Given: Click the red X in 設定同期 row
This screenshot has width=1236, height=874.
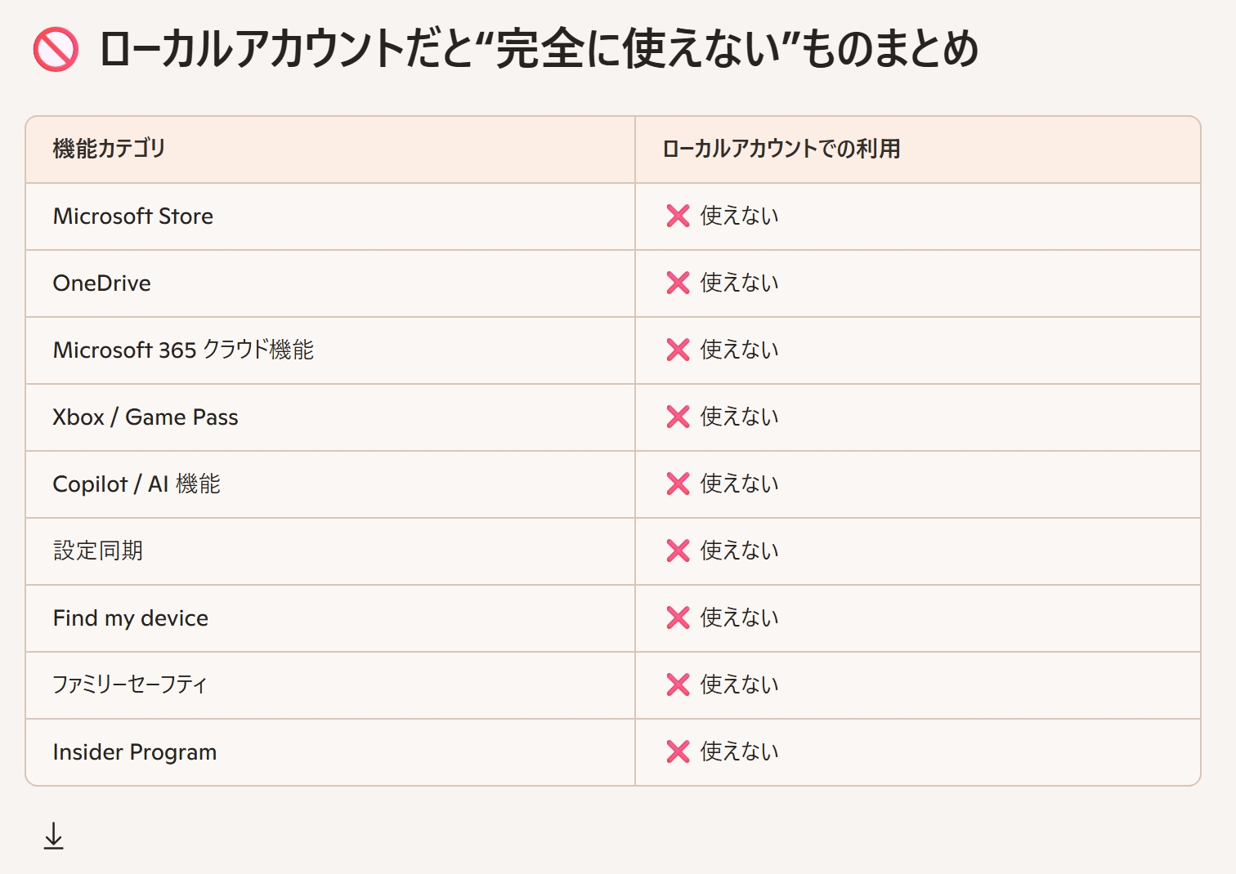Looking at the screenshot, I should 678,551.
